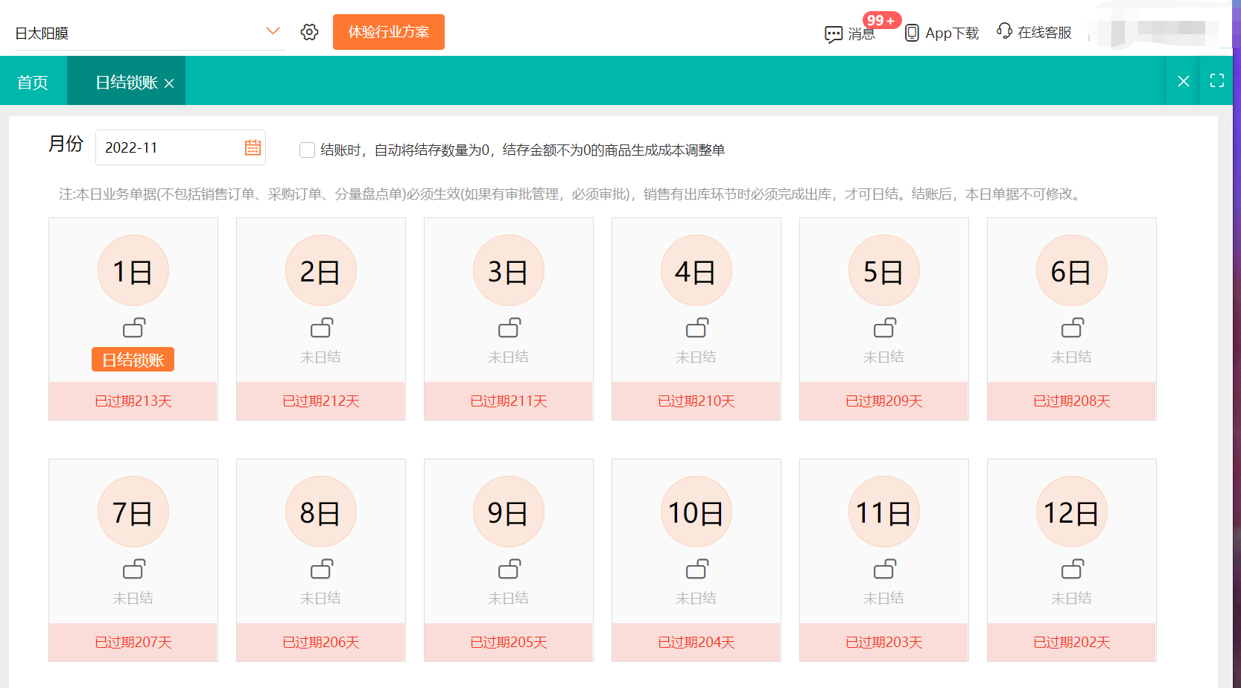This screenshot has width=1241, height=688.
Task: Click the App下载 download icon
Action: pos(910,33)
